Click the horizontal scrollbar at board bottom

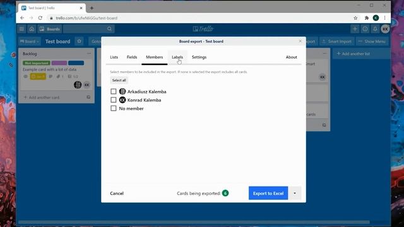(x=194, y=222)
